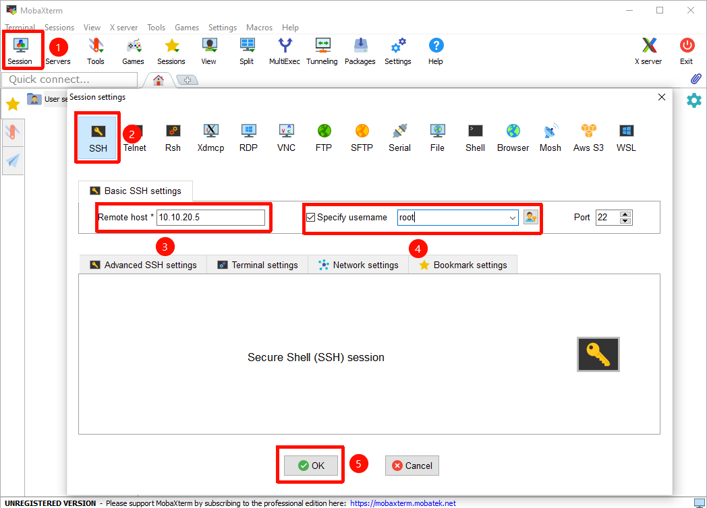Select the SSH session type icon
The height and width of the screenshot is (508, 707).
(x=98, y=137)
